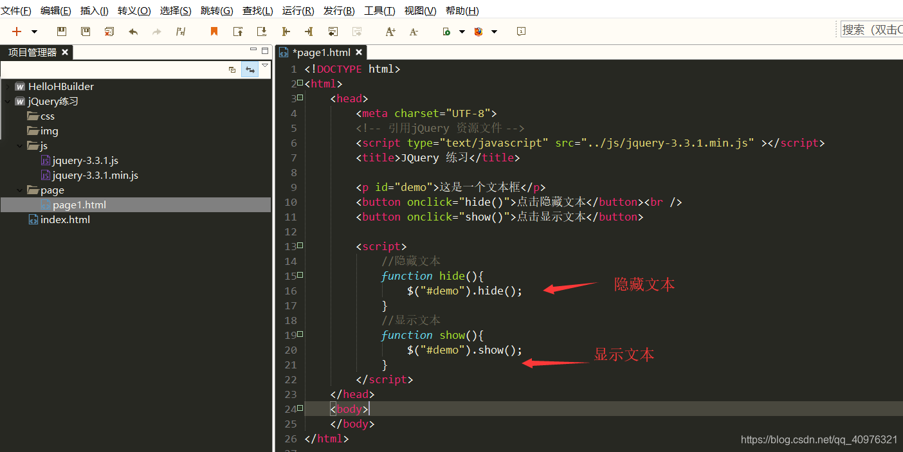Click the close-file icon with red X

[109, 32]
